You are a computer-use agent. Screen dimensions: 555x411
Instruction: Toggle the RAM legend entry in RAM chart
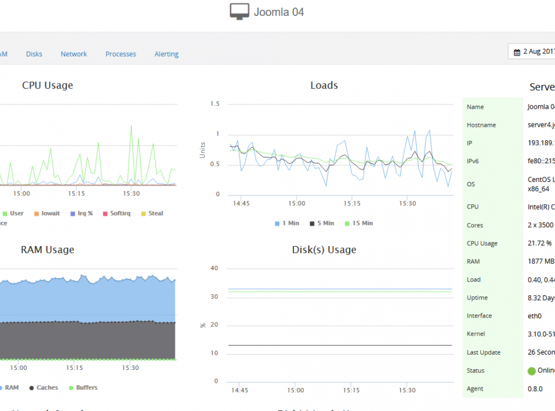point(9,388)
